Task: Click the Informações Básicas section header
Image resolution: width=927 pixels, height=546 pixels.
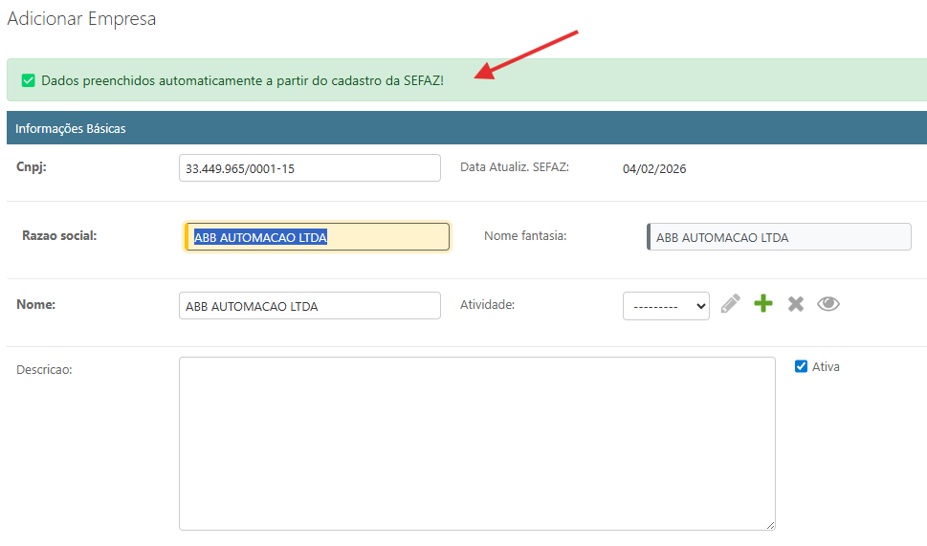Action: coord(71,128)
